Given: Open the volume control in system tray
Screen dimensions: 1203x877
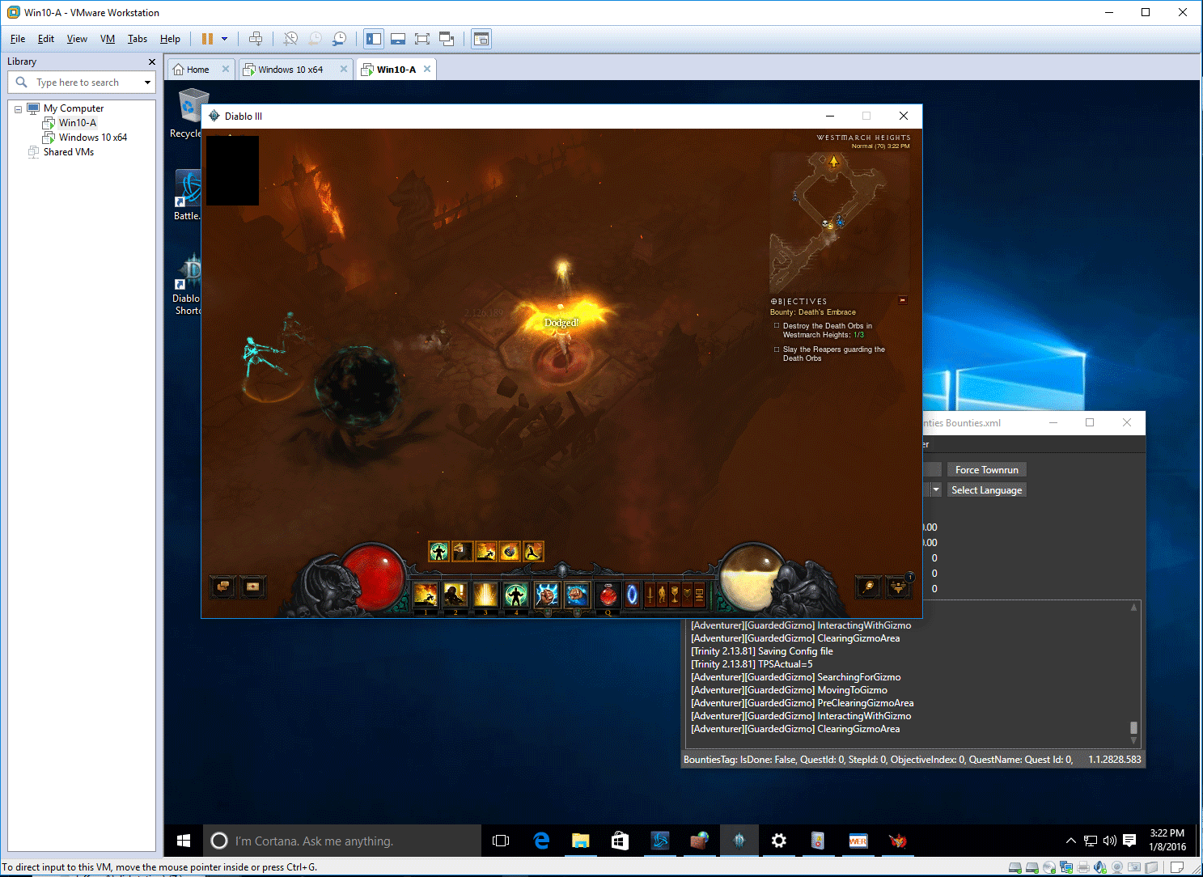Looking at the screenshot, I should click(1109, 841).
